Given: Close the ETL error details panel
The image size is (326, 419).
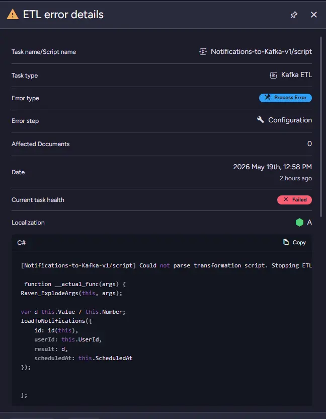Looking at the screenshot, I should click(x=314, y=15).
